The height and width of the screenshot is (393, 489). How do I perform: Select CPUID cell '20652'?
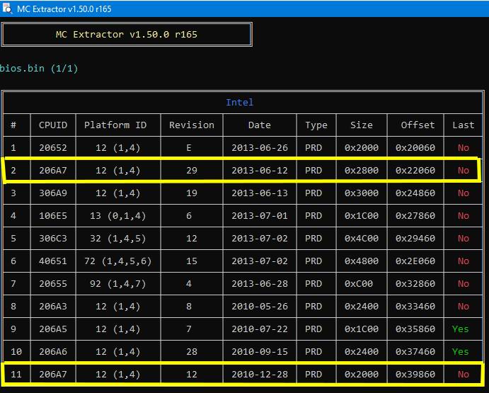tap(53, 148)
